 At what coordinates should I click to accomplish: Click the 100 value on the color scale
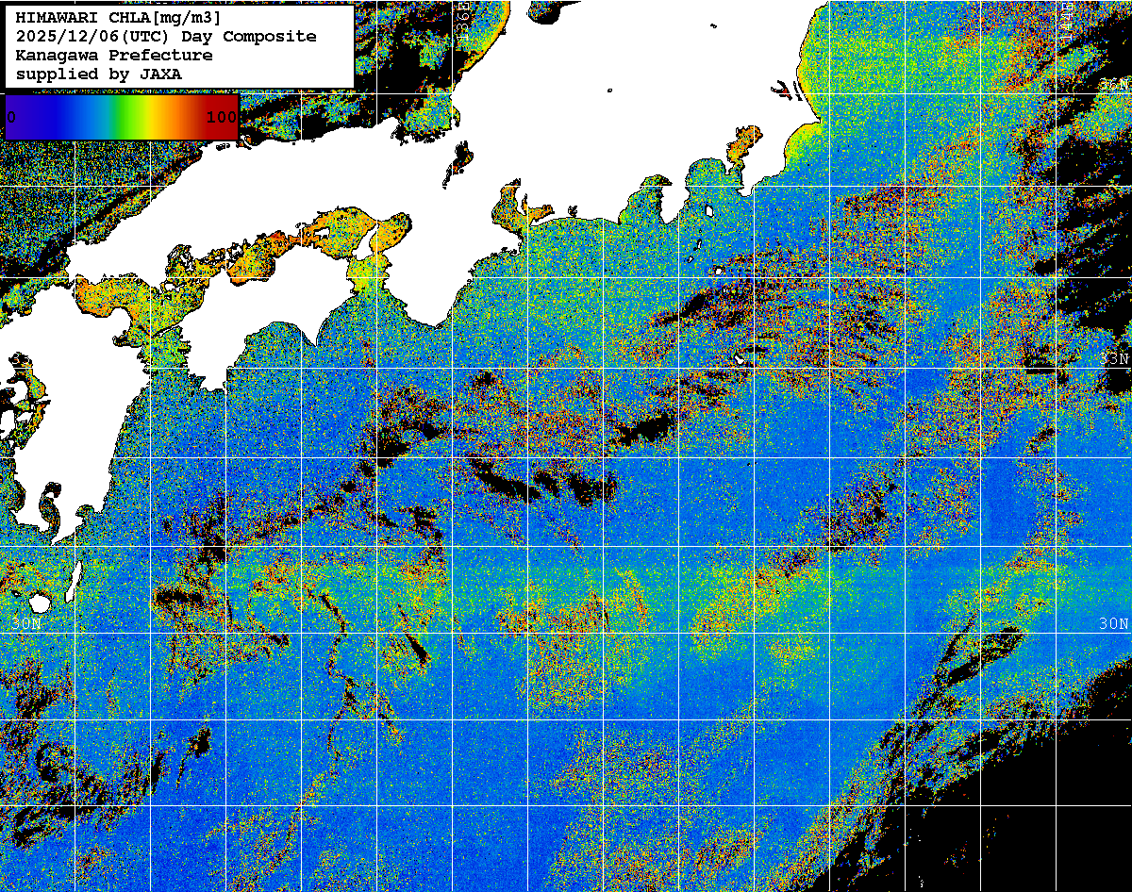221,117
